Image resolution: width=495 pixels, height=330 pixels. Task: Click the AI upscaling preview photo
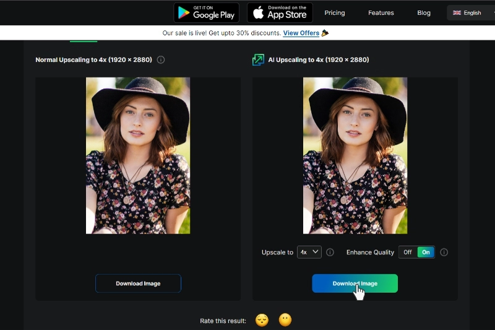coord(355,155)
